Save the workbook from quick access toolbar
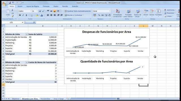Screen dimensions: 181x101 pos(10,3)
